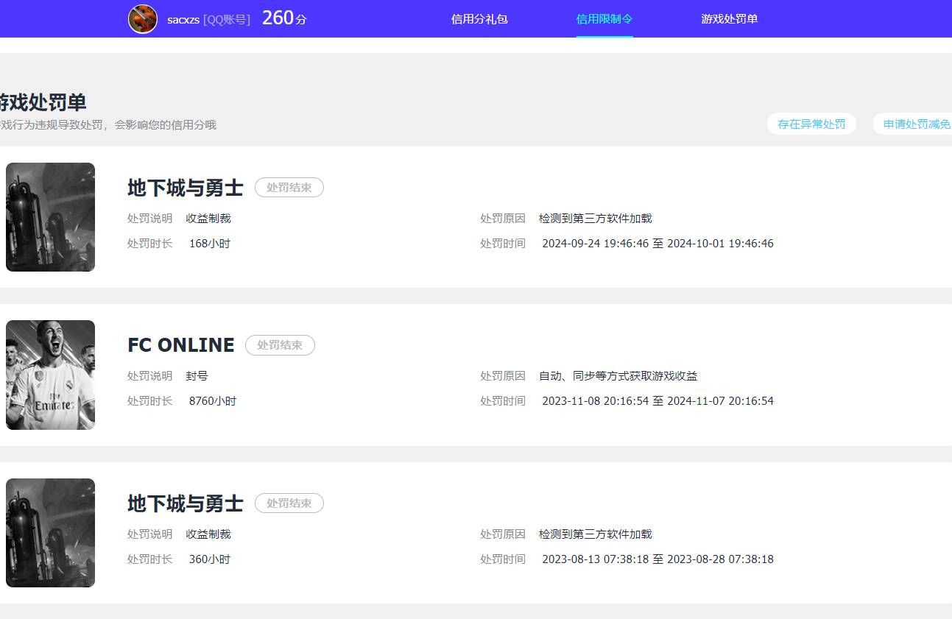952x619 pixels.
Task: Select the second 地下城与勇士 game image
Action: coord(50,533)
